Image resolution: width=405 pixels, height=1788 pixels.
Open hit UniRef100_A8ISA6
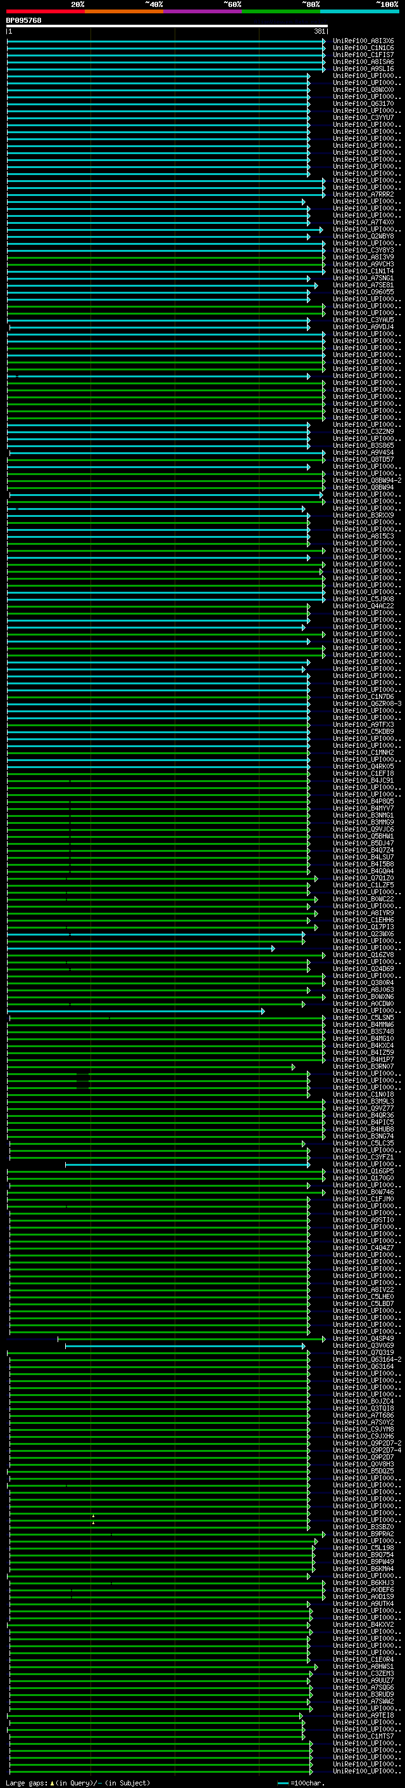363,62
